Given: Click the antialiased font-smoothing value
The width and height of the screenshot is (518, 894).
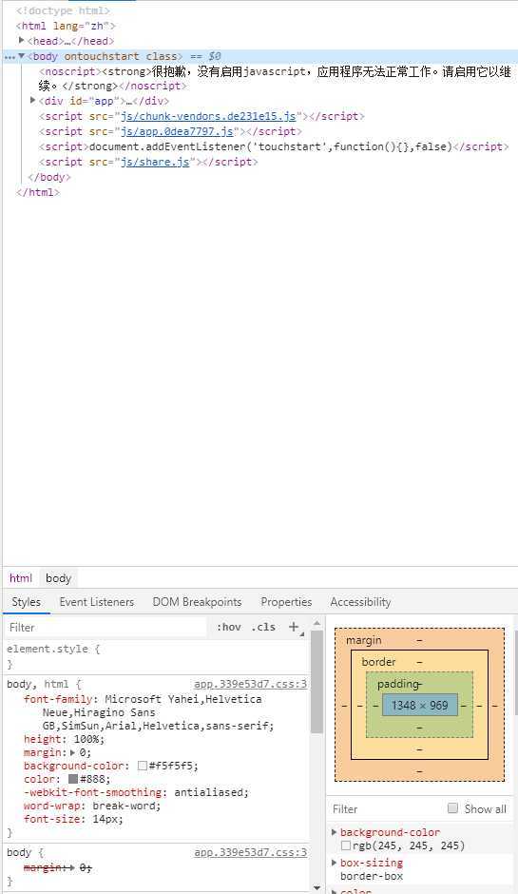Looking at the screenshot, I should point(211,792).
